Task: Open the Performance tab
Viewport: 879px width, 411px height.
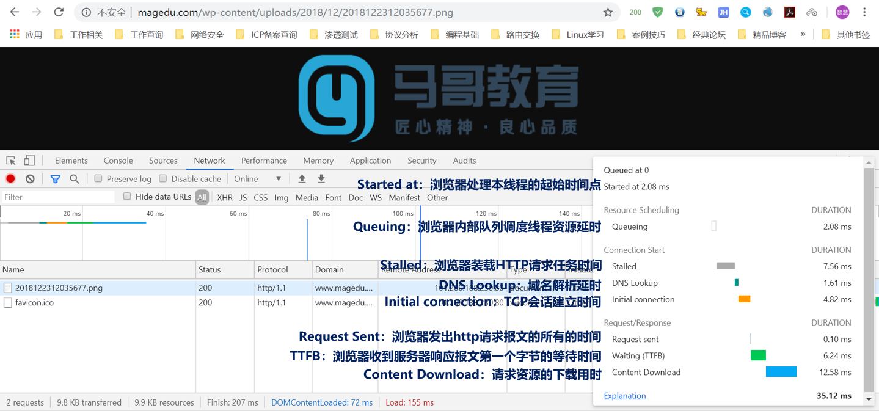Action: tap(264, 161)
